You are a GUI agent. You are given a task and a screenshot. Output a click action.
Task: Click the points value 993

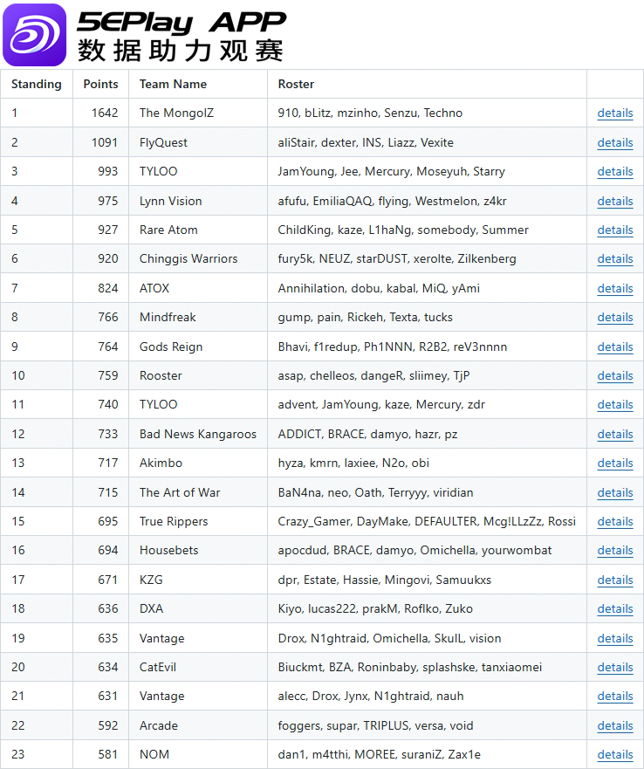click(x=108, y=171)
